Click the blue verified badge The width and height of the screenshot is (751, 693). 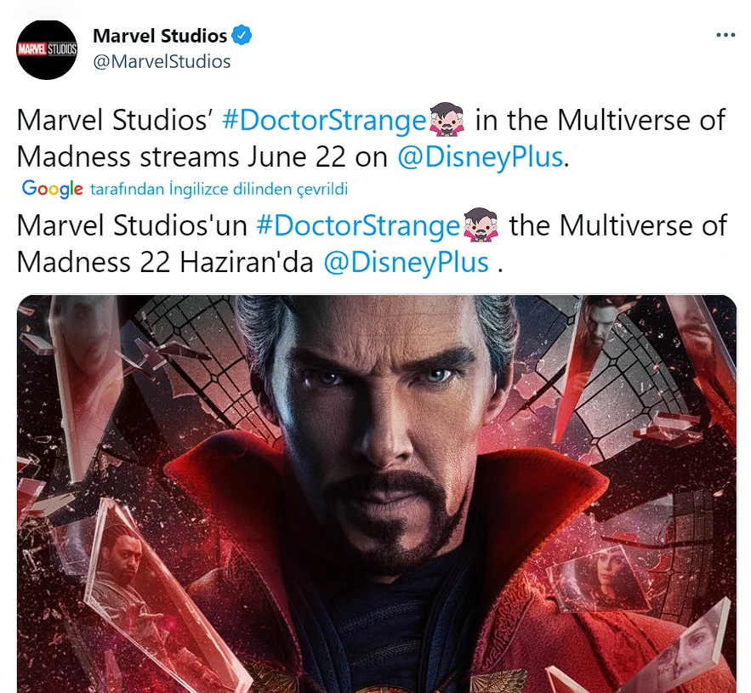pos(242,36)
